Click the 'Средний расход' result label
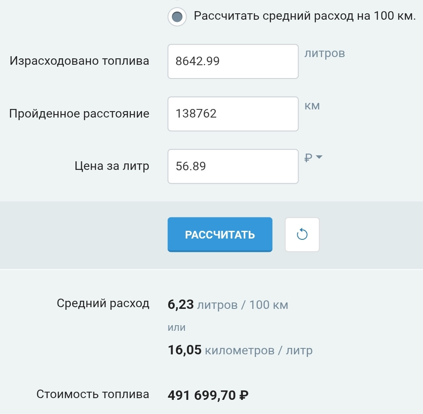Image resolution: width=423 pixels, height=414 pixels. pyautogui.click(x=103, y=304)
